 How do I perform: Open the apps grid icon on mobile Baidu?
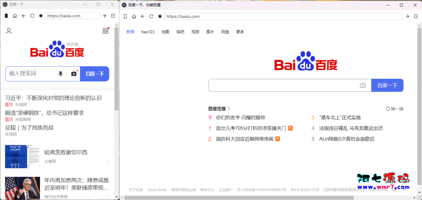(x=105, y=31)
